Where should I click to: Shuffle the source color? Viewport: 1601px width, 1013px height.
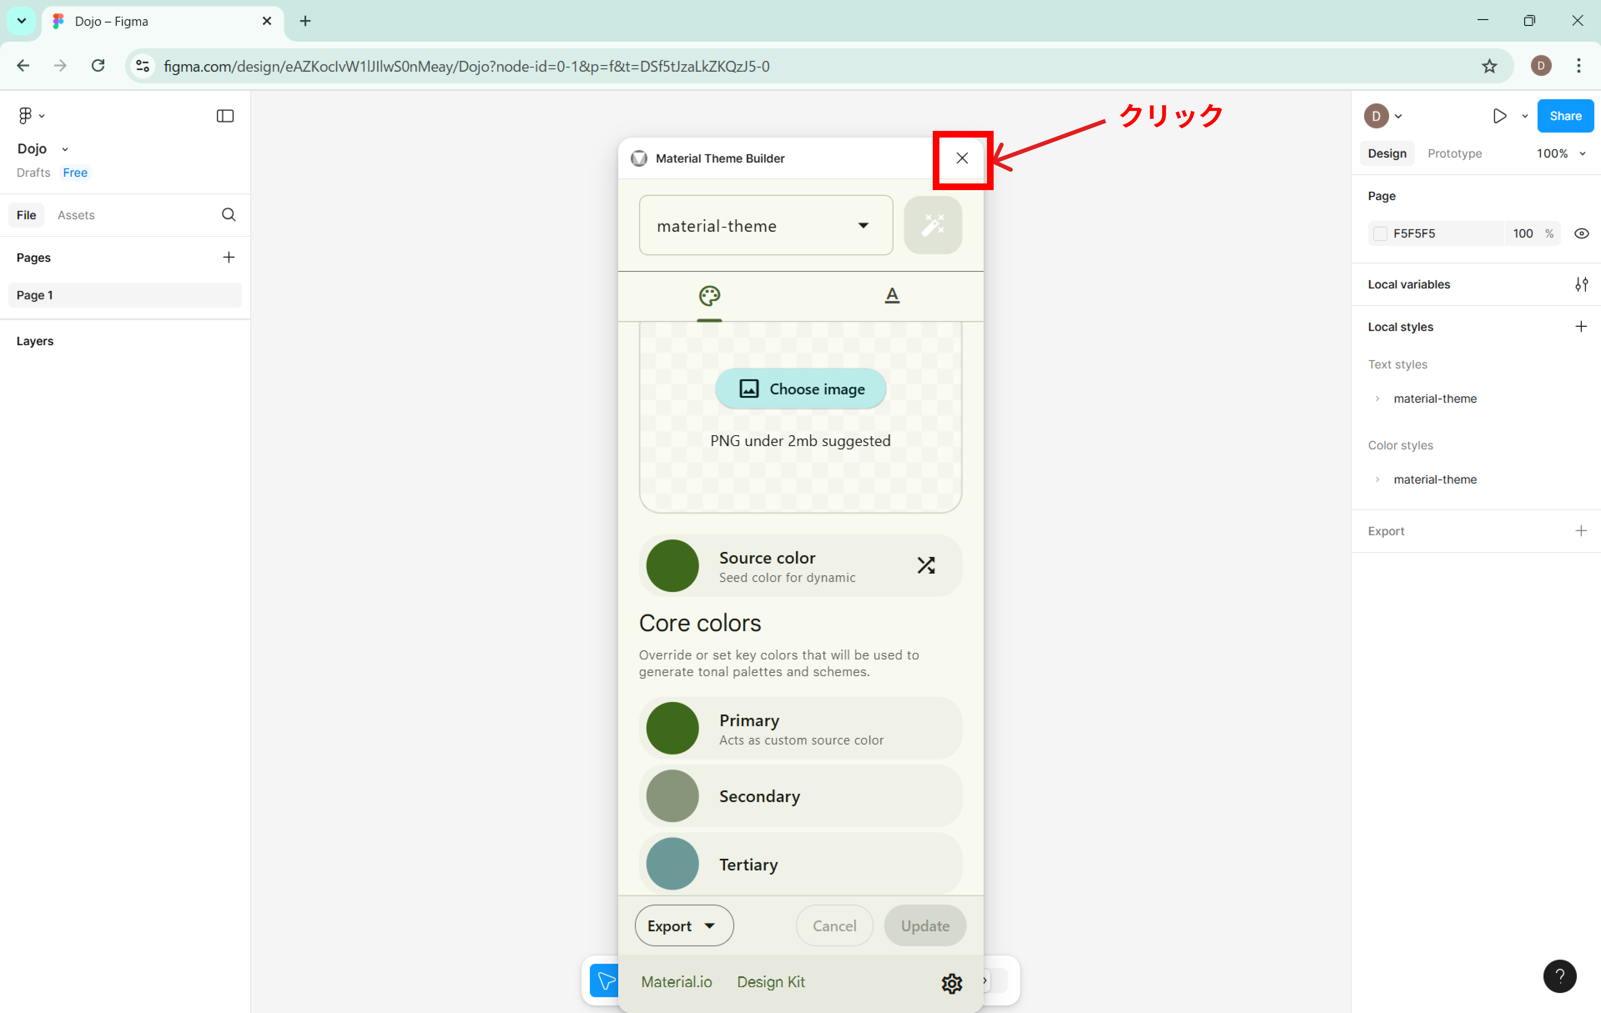(926, 565)
